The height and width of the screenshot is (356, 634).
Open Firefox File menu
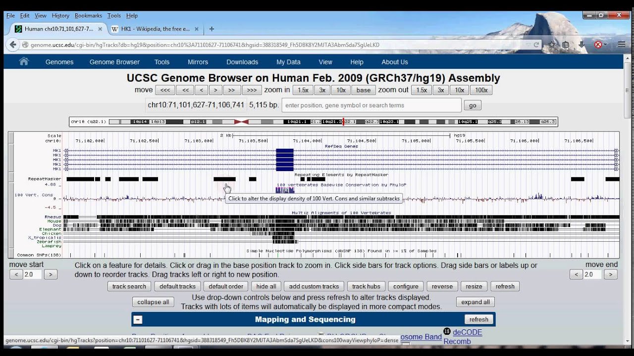pos(10,15)
